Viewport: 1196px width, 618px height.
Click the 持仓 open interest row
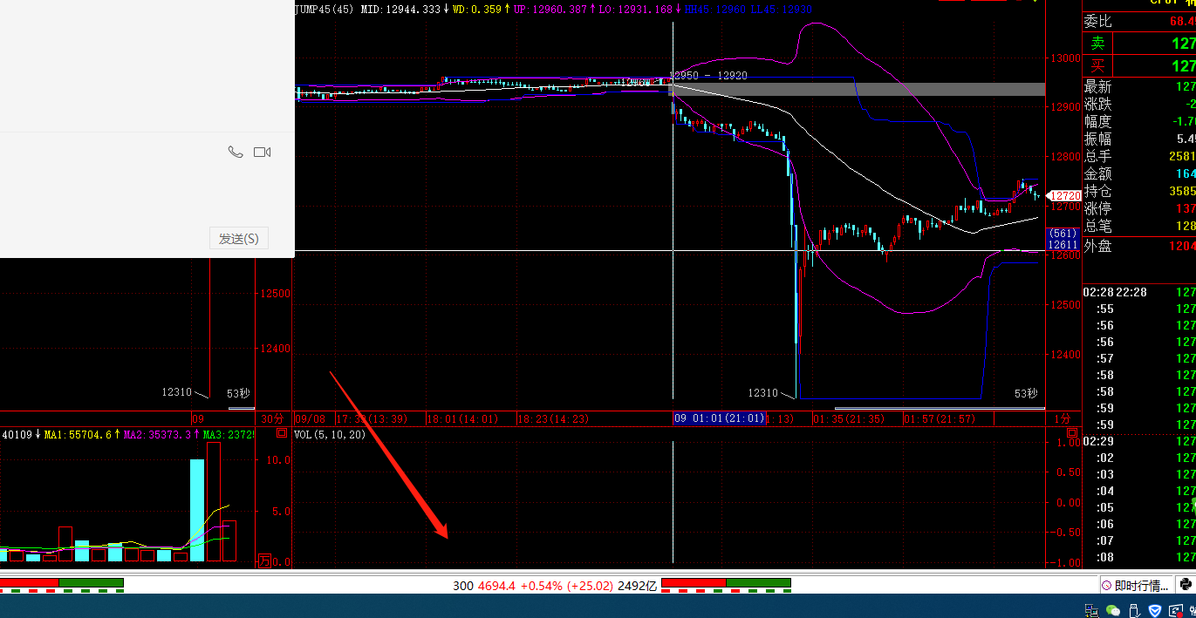[x=1139, y=191]
